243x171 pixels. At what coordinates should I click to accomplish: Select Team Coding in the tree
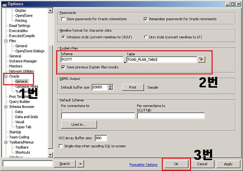pos(19,137)
